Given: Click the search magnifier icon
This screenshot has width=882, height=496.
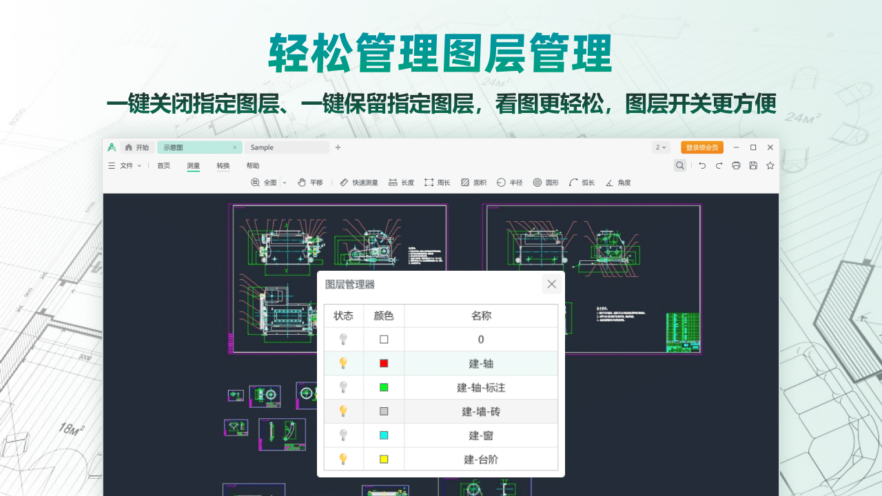Looking at the screenshot, I should pyautogui.click(x=680, y=165).
